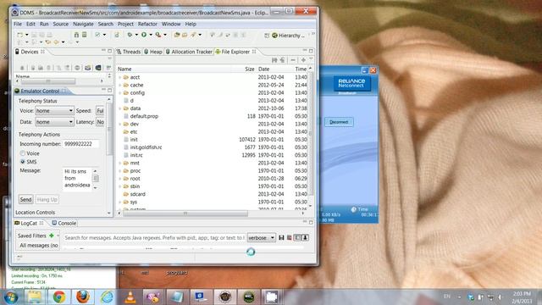This screenshot has height=305, width=542.
Task: Open the Android Virtual Device Manager icon
Action: coord(84,35)
